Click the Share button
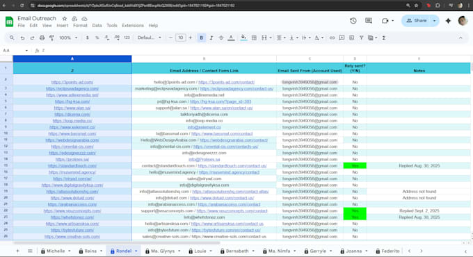 click(x=417, y=20)
